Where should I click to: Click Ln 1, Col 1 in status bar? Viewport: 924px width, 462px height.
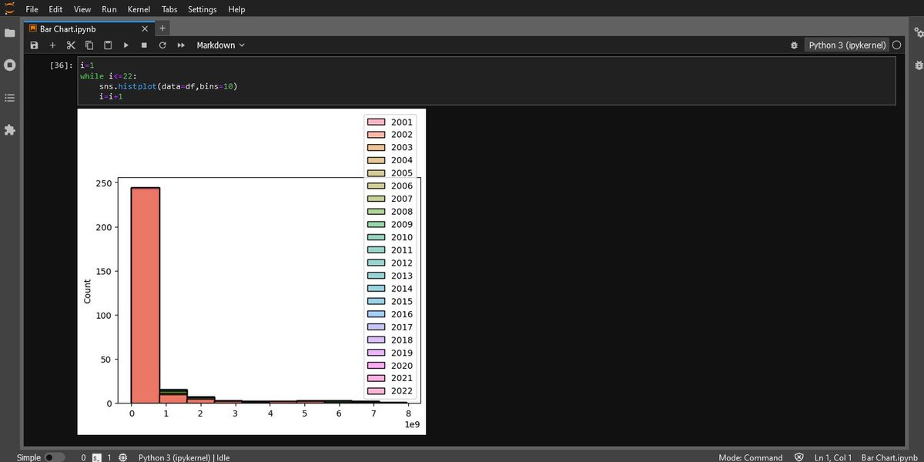point(832,457)
